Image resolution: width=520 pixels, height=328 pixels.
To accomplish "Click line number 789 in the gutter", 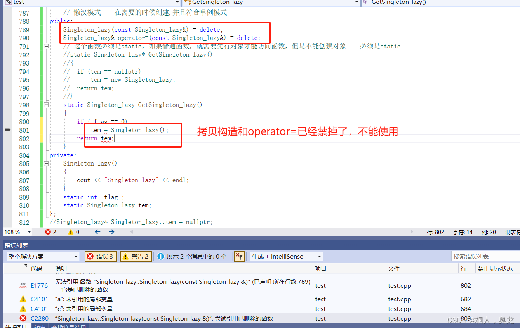I will (24, 30).
